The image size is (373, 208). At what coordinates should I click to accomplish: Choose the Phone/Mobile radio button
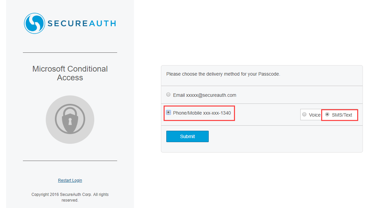169,113
